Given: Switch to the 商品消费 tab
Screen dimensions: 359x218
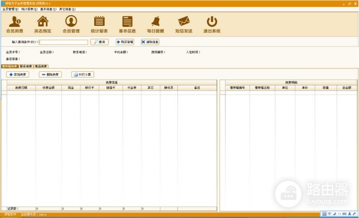Looking at the screenshot, I should [x=41, y=66].
